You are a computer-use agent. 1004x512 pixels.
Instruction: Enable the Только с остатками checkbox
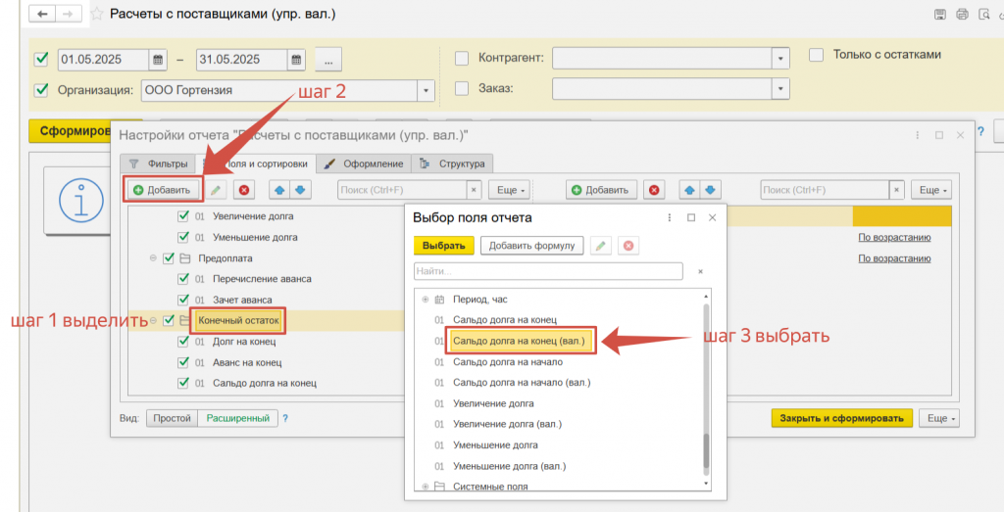[816, 55]
